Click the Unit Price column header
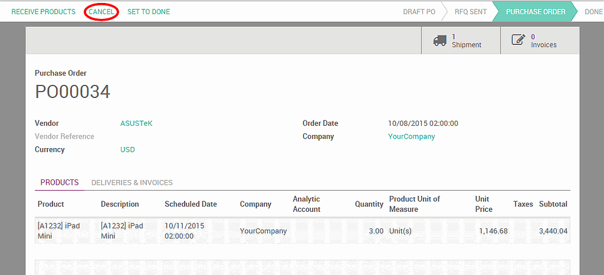The width and height of the screenshot is (604, 275). click(483, 204)
